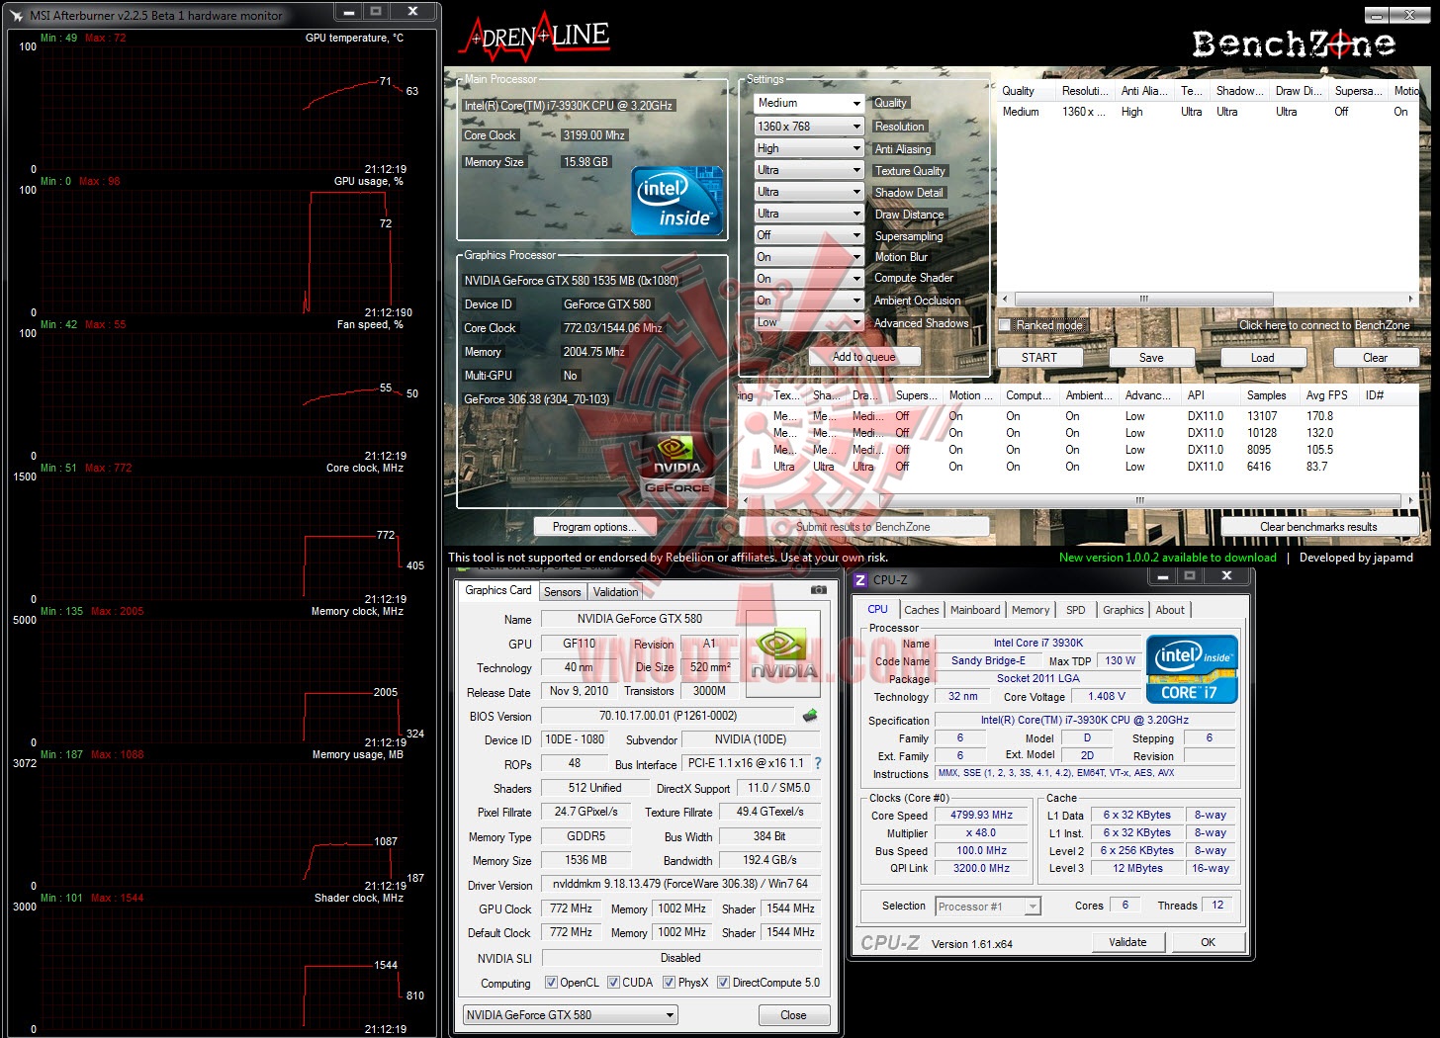This screenshot has height=1038, width=1440.
Task: Click the NVIDIA logo in GPU-Z
Action: pos(783,654)
